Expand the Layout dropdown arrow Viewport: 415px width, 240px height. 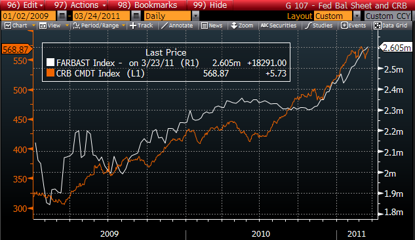pyautogui.click(x=357, y=16)
